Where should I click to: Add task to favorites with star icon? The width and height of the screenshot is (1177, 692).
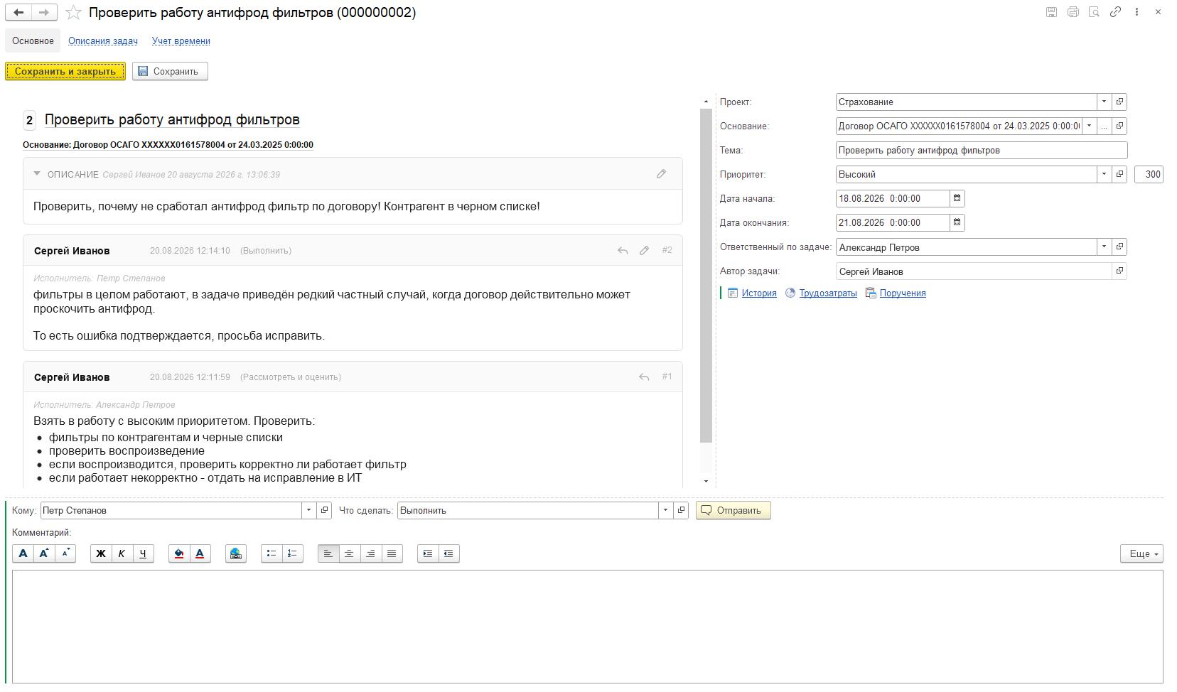click(73, 13)
